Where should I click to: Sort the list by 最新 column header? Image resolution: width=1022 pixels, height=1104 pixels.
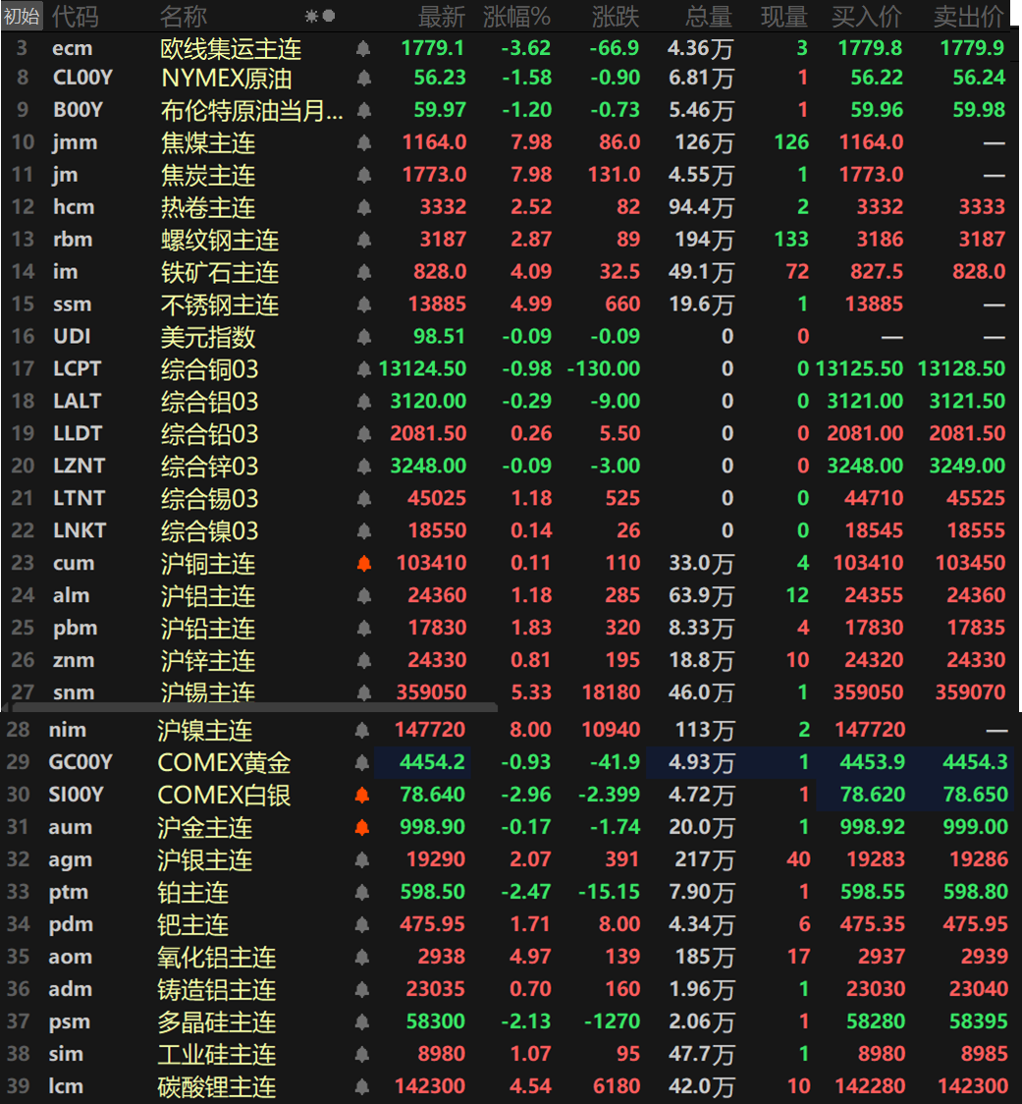(x=441, y=16)
